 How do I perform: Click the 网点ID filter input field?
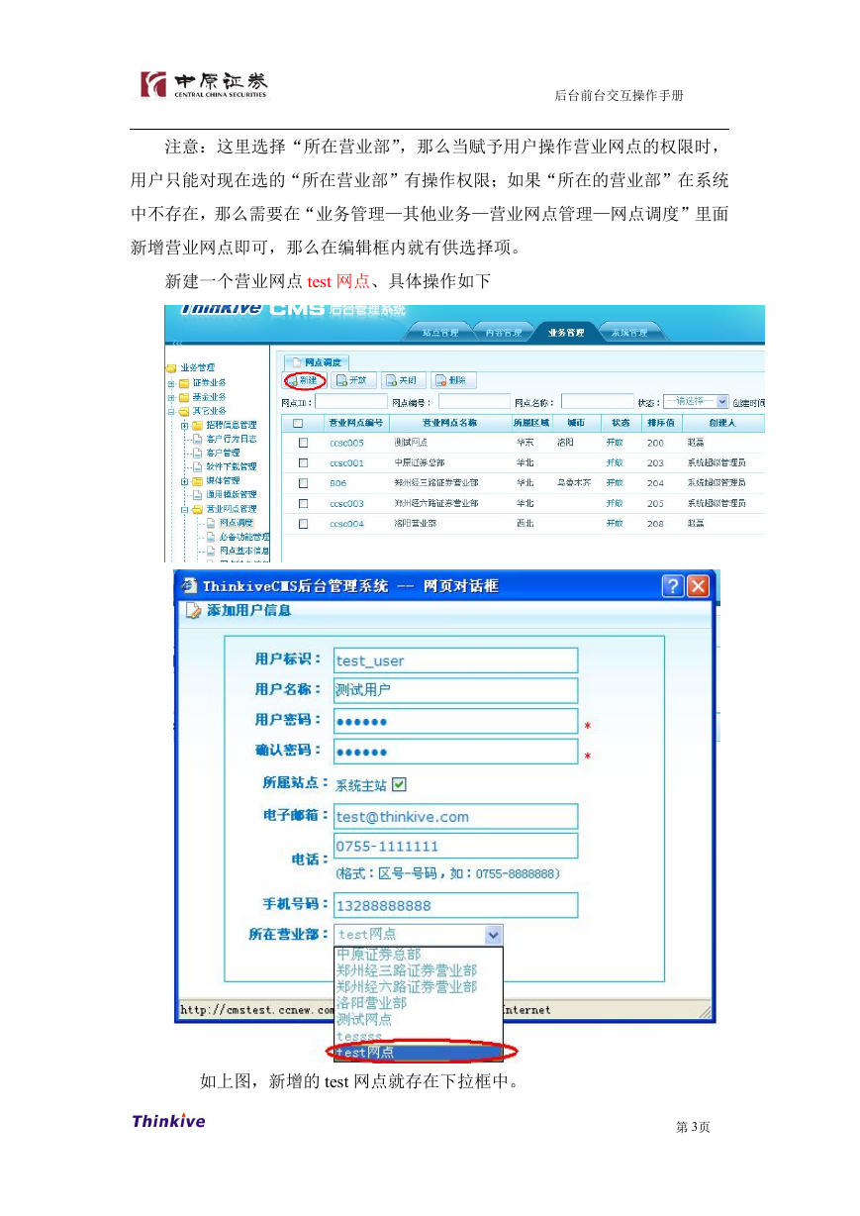[351, 402]
